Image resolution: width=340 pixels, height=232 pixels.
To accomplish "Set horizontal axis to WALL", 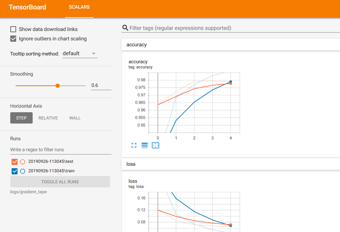I will click(x=75, y=118).
